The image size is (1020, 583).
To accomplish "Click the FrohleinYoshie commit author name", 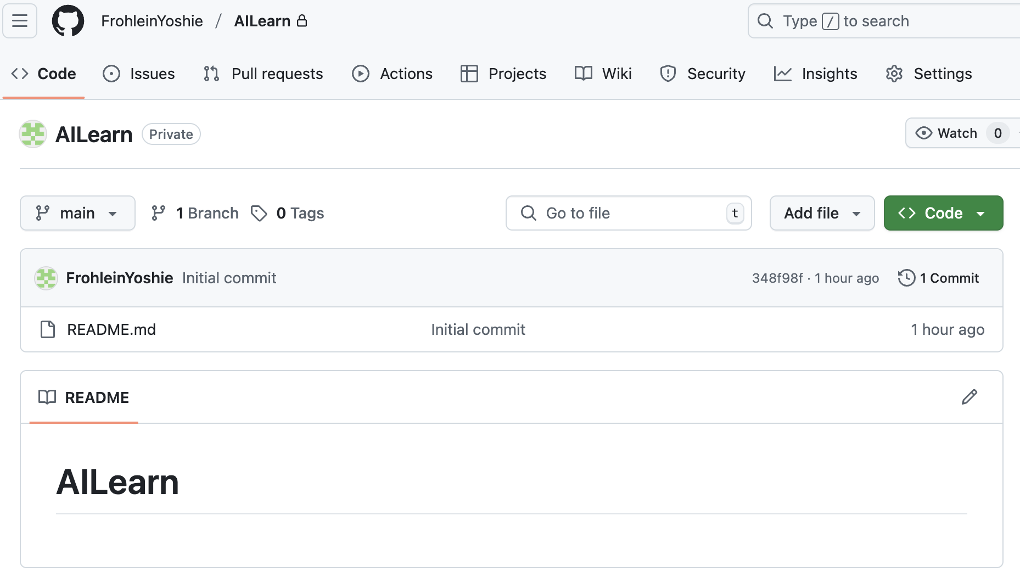I will click(x=120, y=278).
